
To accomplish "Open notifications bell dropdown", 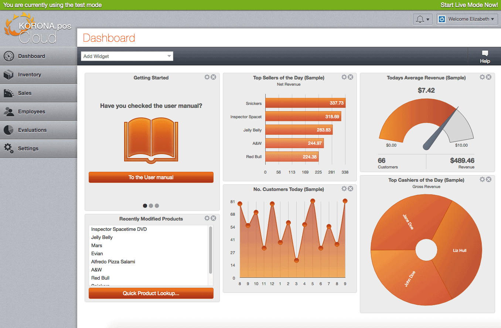I will pos(423,19).
